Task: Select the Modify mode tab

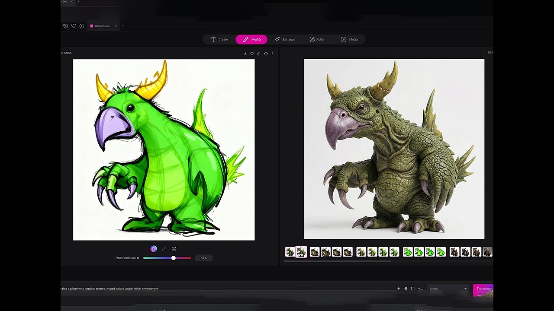Action: [251, 39]
